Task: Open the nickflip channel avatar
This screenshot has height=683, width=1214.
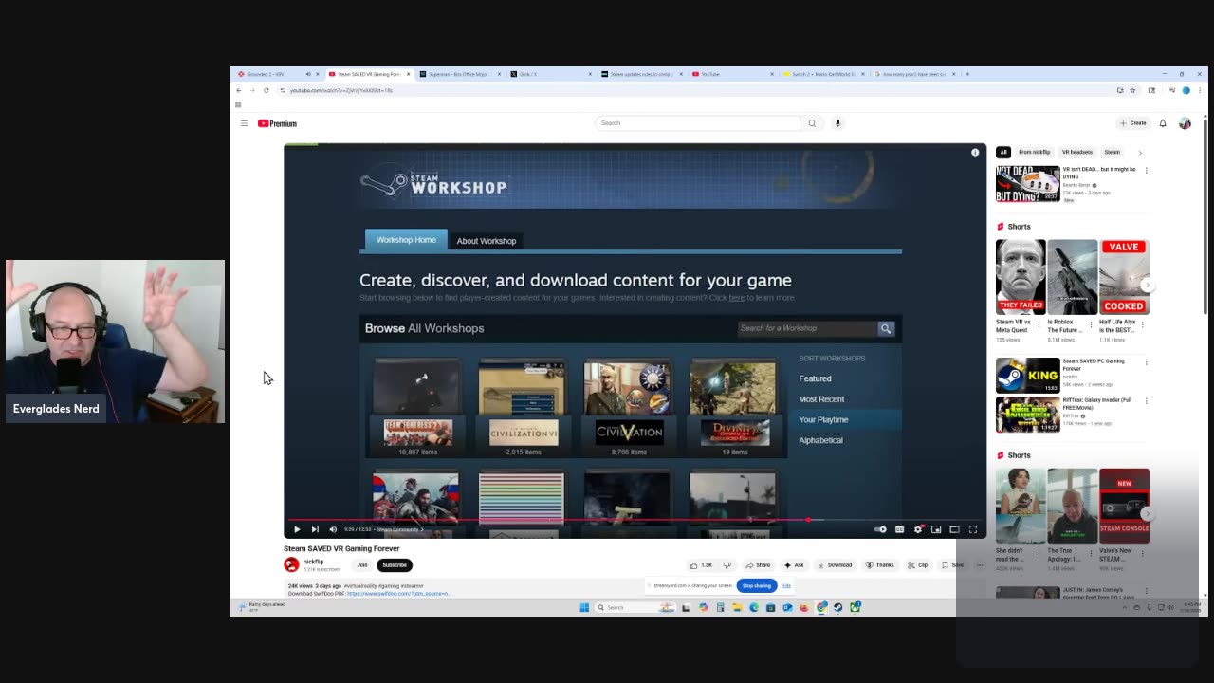Action: click(291, 564)
